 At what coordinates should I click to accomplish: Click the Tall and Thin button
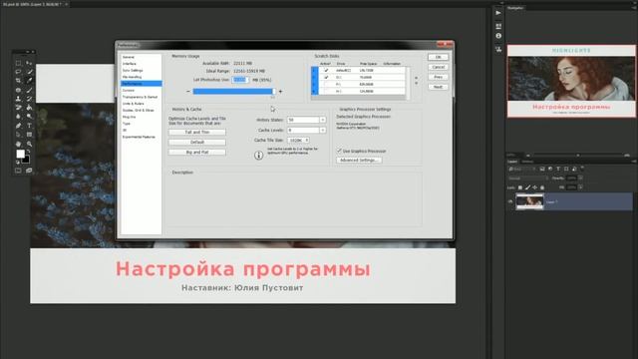pyautogui.click(x=197, y=133)
